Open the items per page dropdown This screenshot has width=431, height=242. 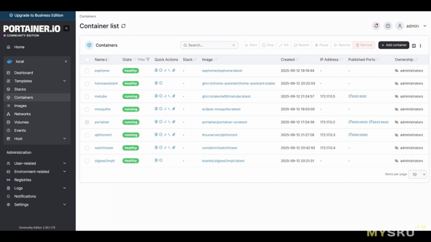(x=417, y=174)
